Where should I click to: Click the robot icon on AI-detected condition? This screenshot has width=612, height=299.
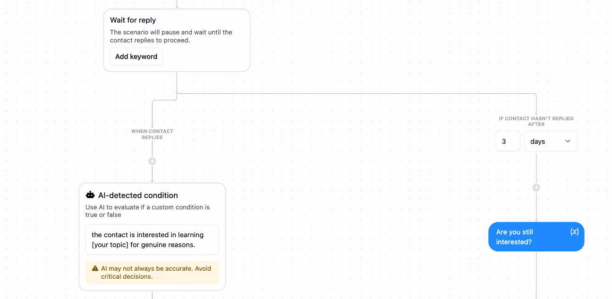tap(90, 195)
